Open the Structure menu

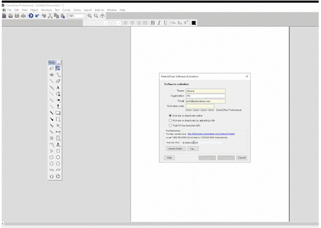(46, 10)
